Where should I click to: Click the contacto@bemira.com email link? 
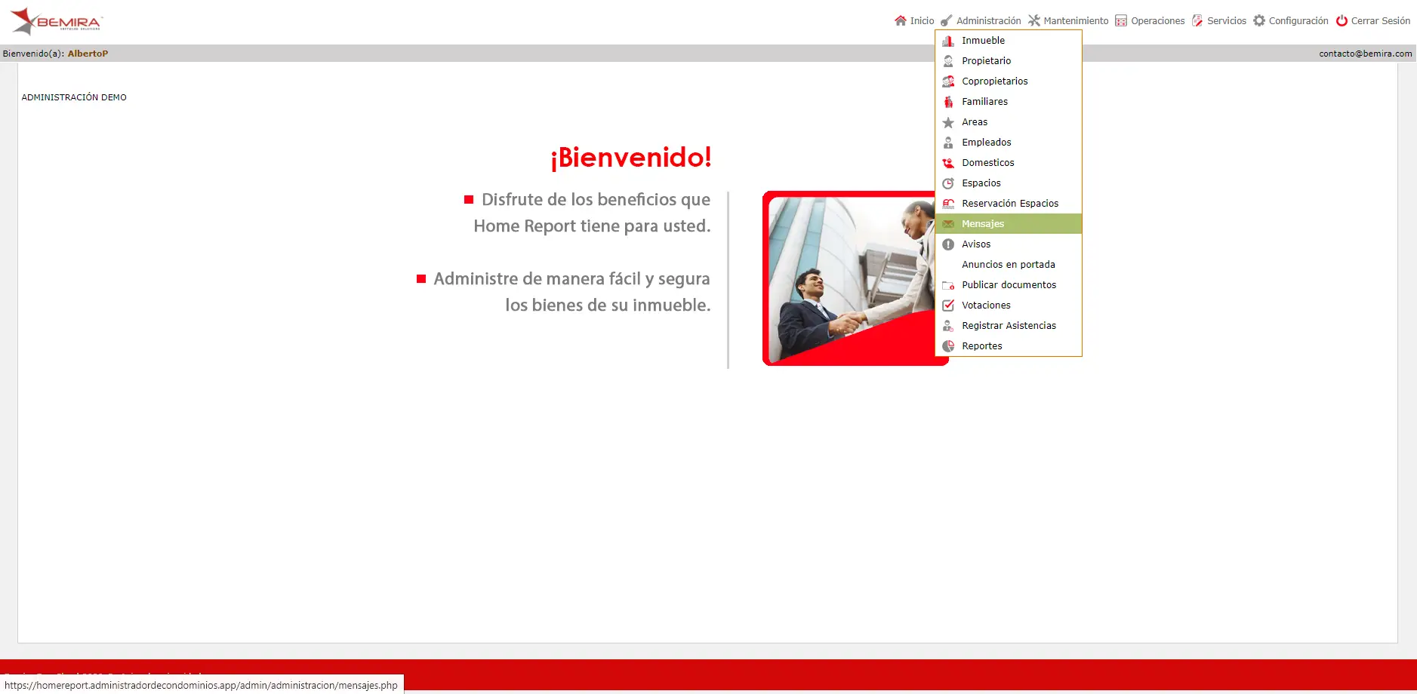pos(1365,54)
